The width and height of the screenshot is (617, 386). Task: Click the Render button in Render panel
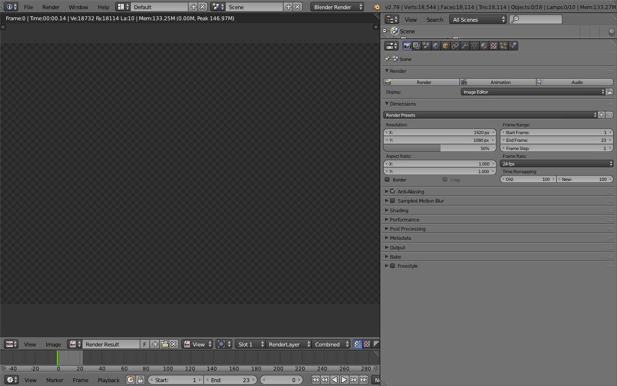coord(424,82)
